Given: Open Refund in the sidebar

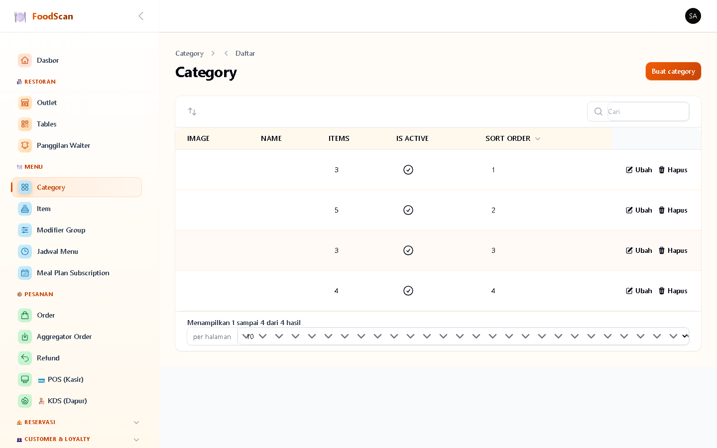Looking at the screenshot, I should (77, 358).
